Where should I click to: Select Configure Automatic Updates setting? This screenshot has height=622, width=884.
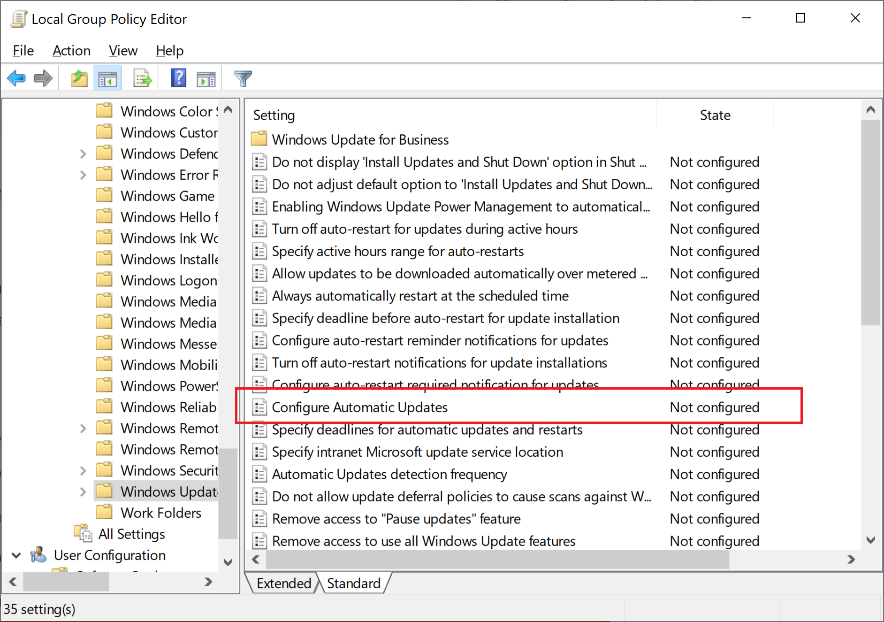(359, 407)
